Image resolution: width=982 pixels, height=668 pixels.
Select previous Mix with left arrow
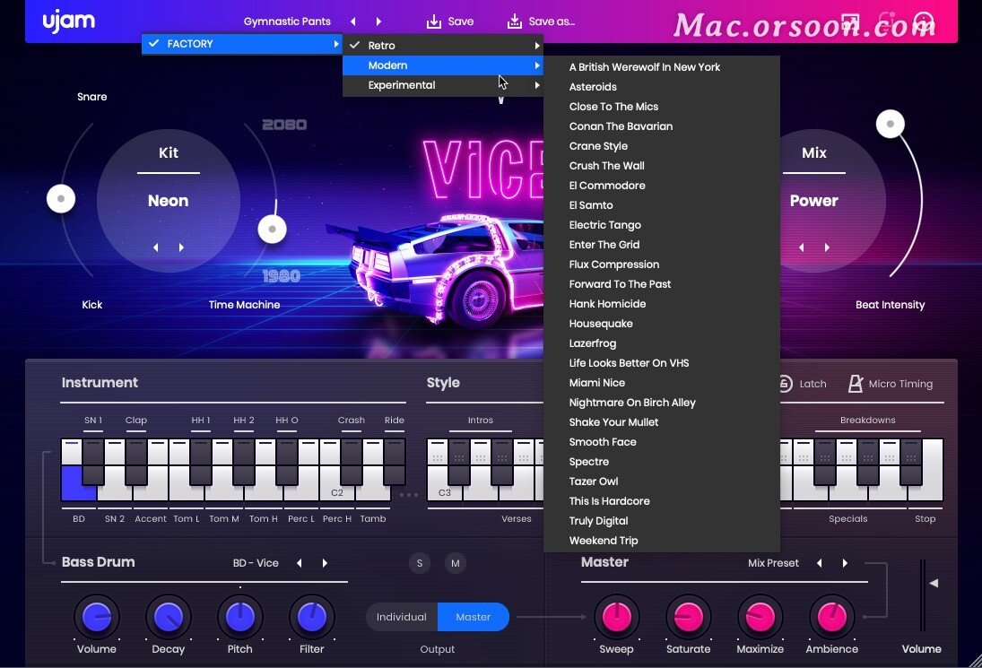point(802,247)
